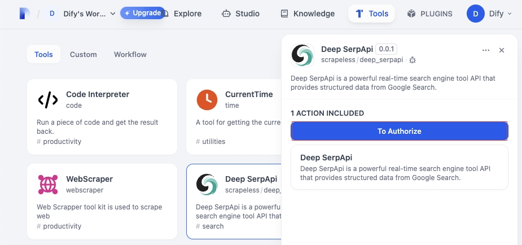Open the PLUGINS page
Image resolution: width=522 pixels, height=245 pixels.
[x=430, y=14]
